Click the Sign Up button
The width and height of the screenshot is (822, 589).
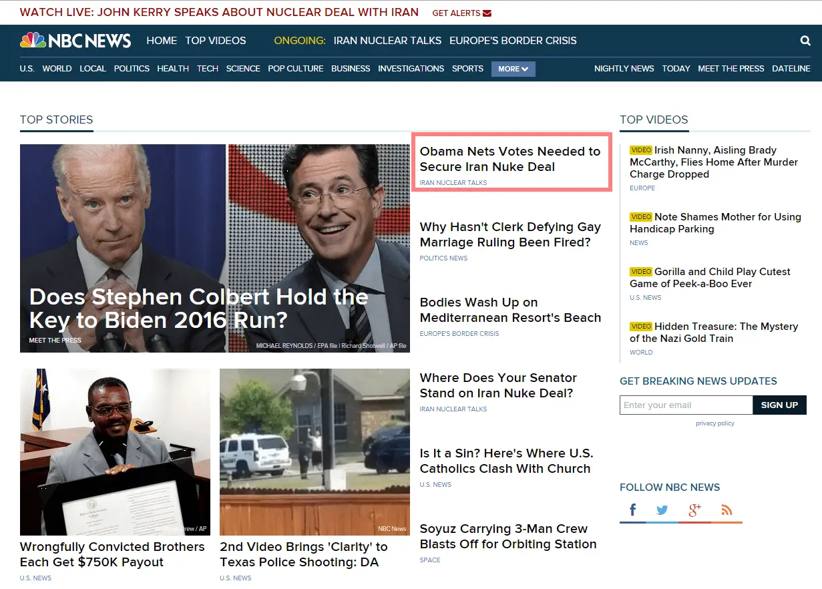click(779, 405)
